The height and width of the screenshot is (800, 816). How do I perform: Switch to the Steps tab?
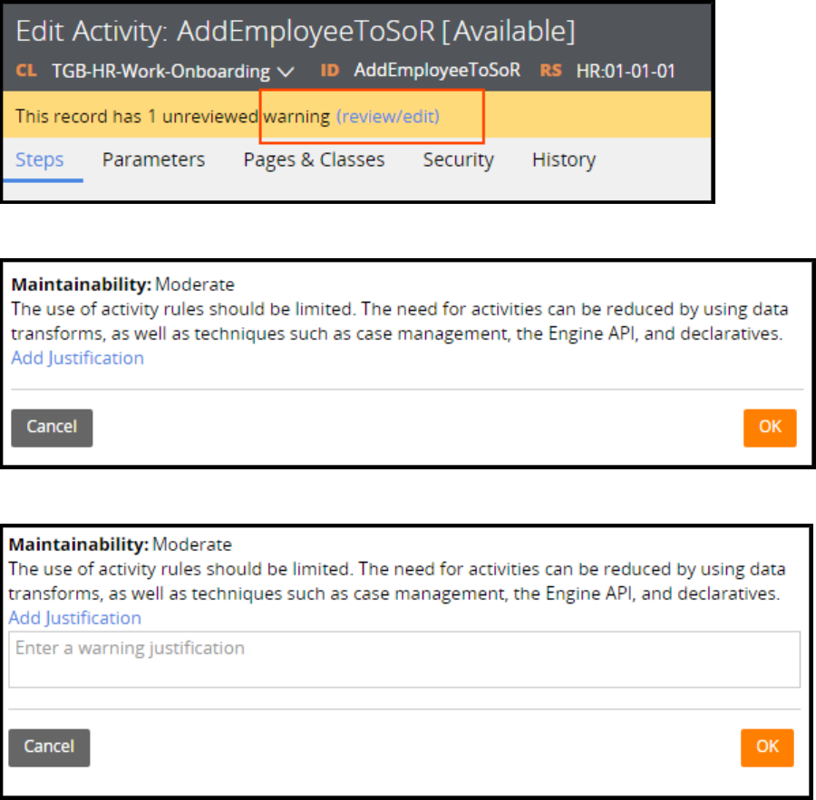click(x=40, y=160)
